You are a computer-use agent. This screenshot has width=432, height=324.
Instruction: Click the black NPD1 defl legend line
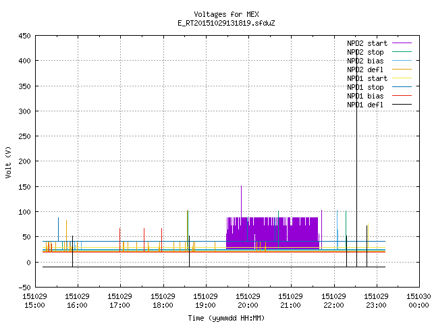click(x=402, y=105)
